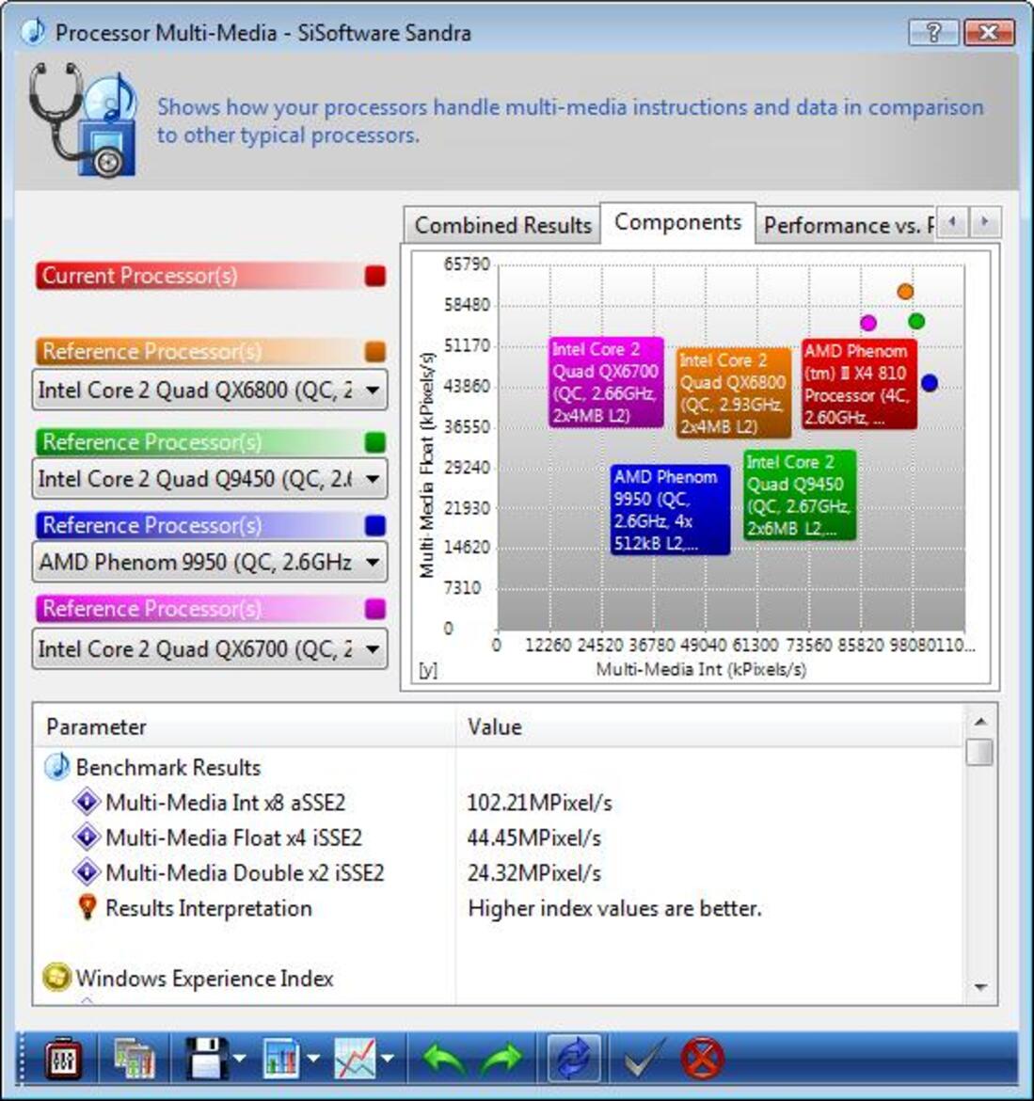Click the Value column header
Screen dimensions: 1034x1101
pos(709,726)
